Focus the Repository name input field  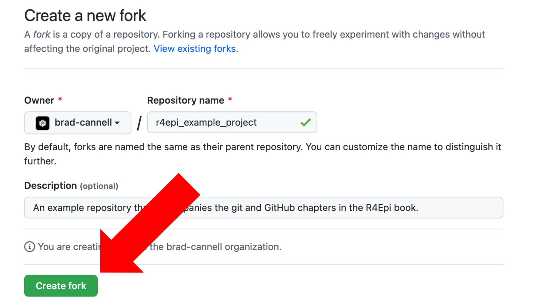click(x=232, y=122)
